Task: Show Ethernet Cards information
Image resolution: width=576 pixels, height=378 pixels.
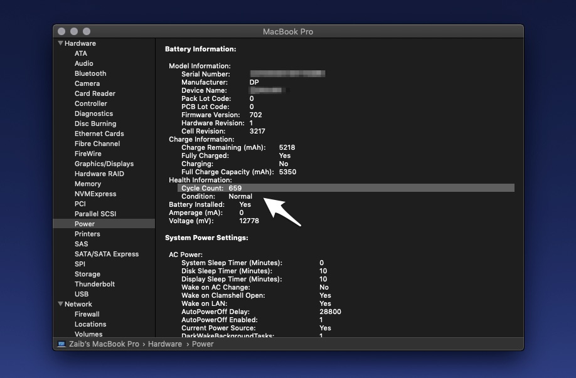Action: click(x=99, y=134)
